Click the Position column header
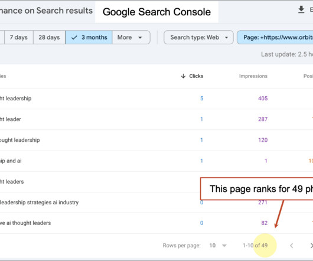Viewport: 313px width, 261px height. point(308,76)
